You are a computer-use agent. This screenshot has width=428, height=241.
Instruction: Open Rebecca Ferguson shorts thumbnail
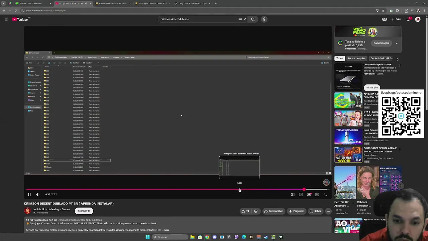tap(368, 182)
